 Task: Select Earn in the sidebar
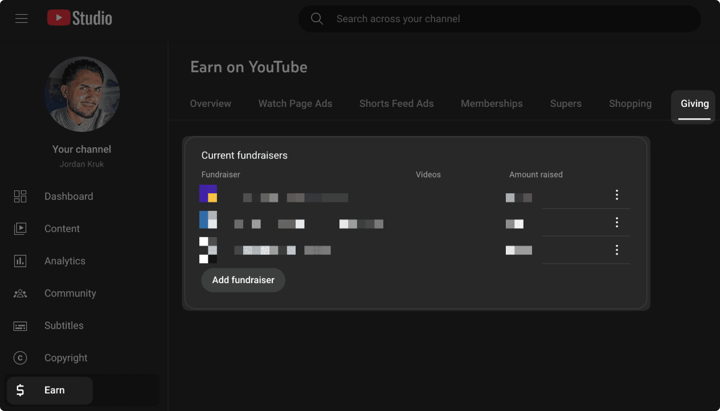[50, 390]
